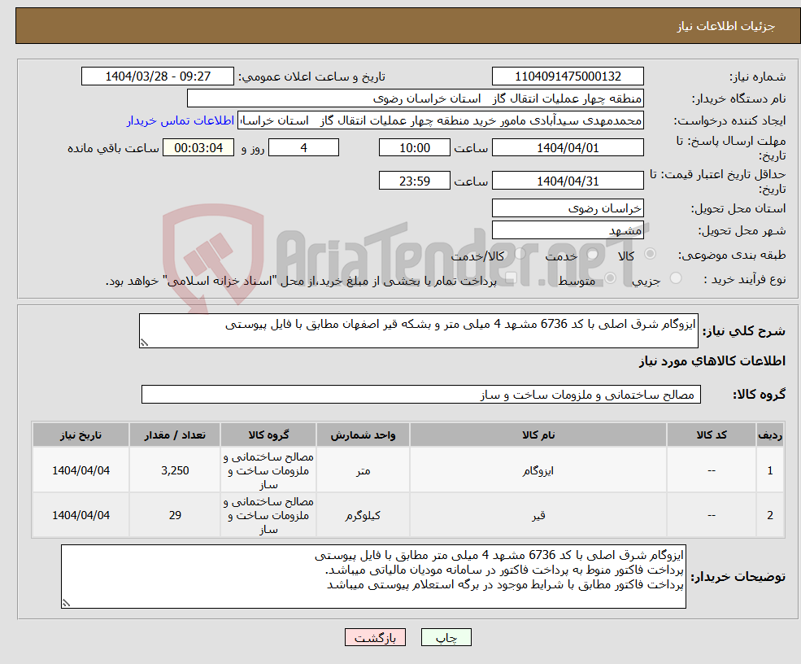
Task: Click the چاپ (print) button
Action: (x=446, y=637)
